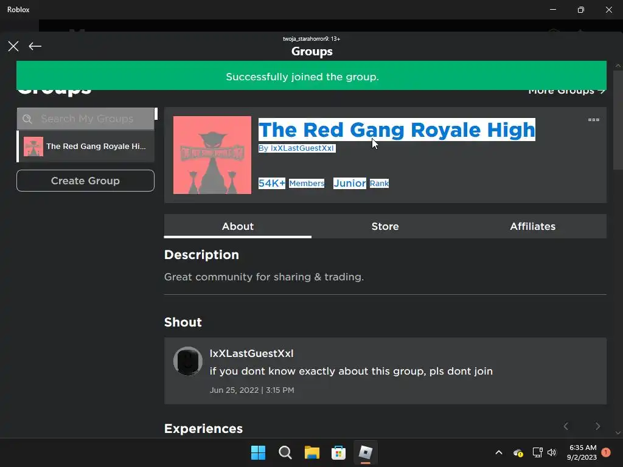The image size is (623, 467).
Task: Open the notification badge in the taskbar
Action: [x=606, y=452]
